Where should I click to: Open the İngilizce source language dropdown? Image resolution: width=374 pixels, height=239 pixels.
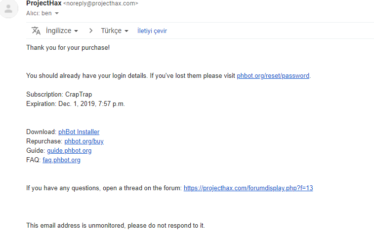[x=62, y=31]
